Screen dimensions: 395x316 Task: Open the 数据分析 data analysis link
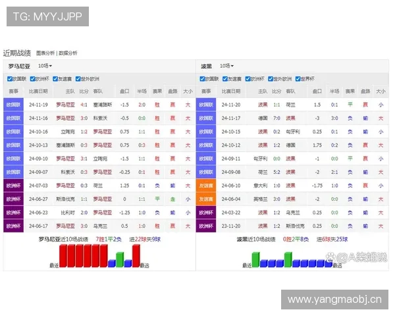68,53
